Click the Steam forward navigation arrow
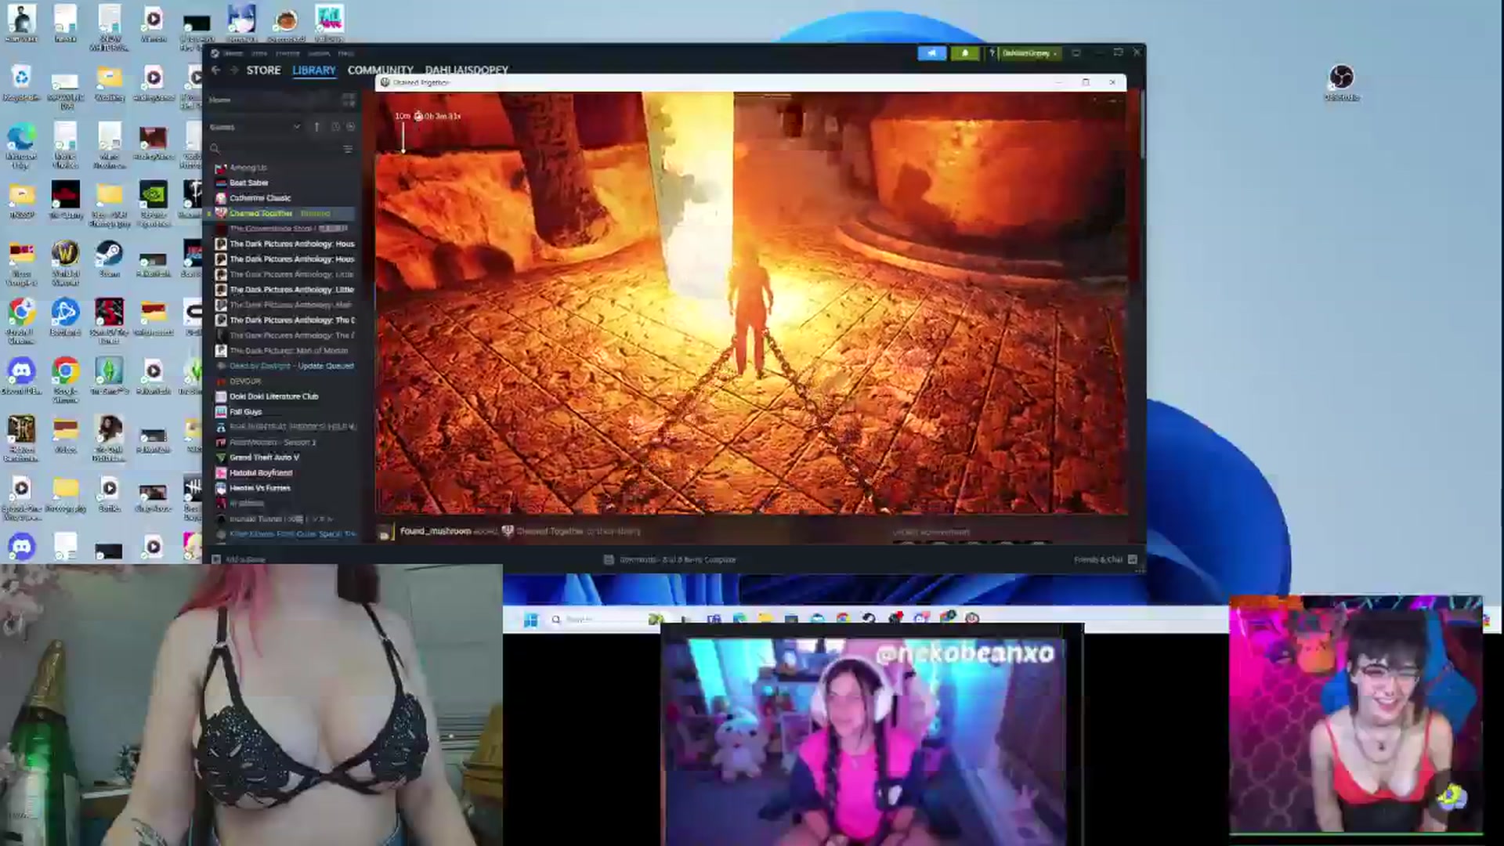 tap(233, 70)
